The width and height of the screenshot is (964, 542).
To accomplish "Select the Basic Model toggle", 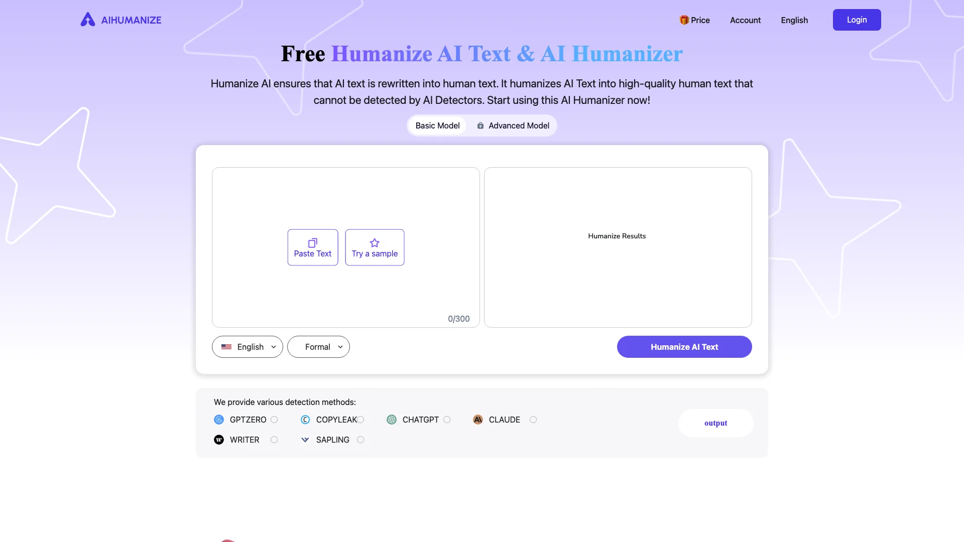I will (x=438, y=125).
